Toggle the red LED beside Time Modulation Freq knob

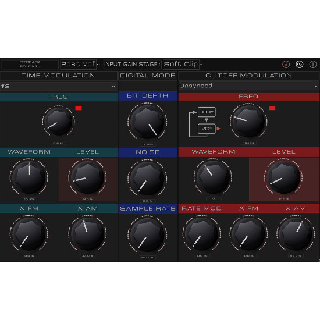click(79, 108)
